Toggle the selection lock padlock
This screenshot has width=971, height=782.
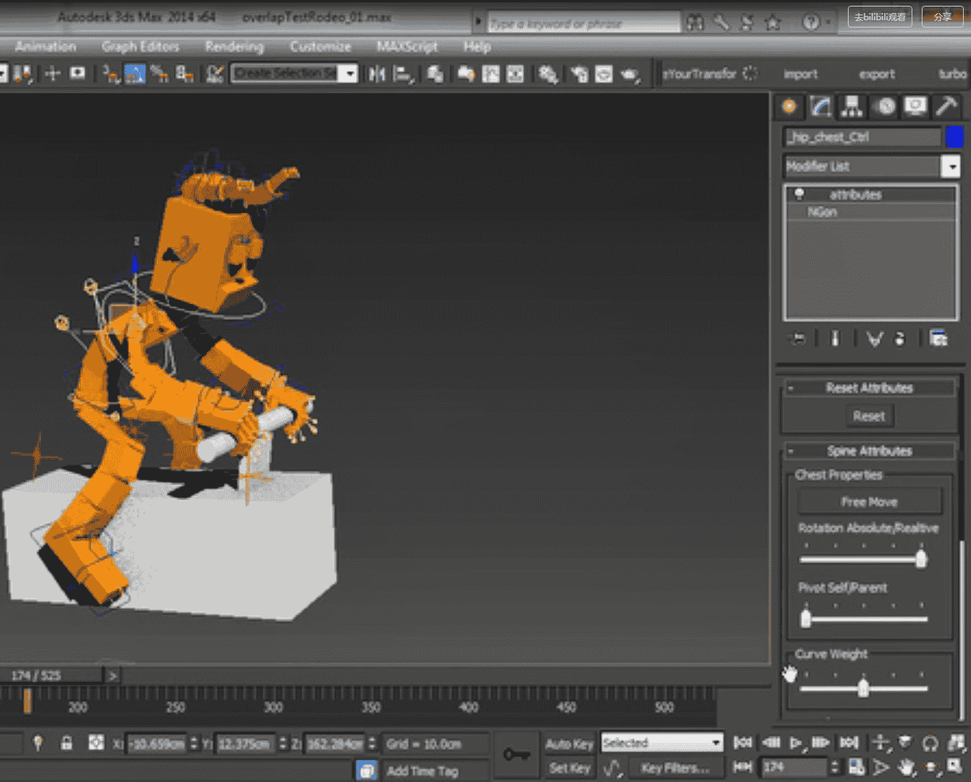[67, 744]
